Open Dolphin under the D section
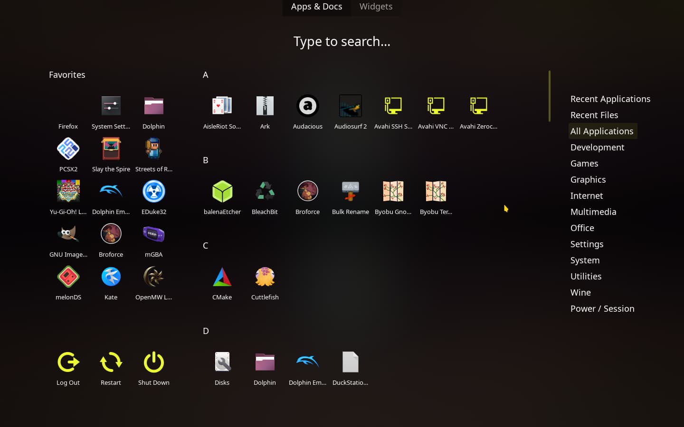This screenshot has height=427, width=684. click(265, 369)
